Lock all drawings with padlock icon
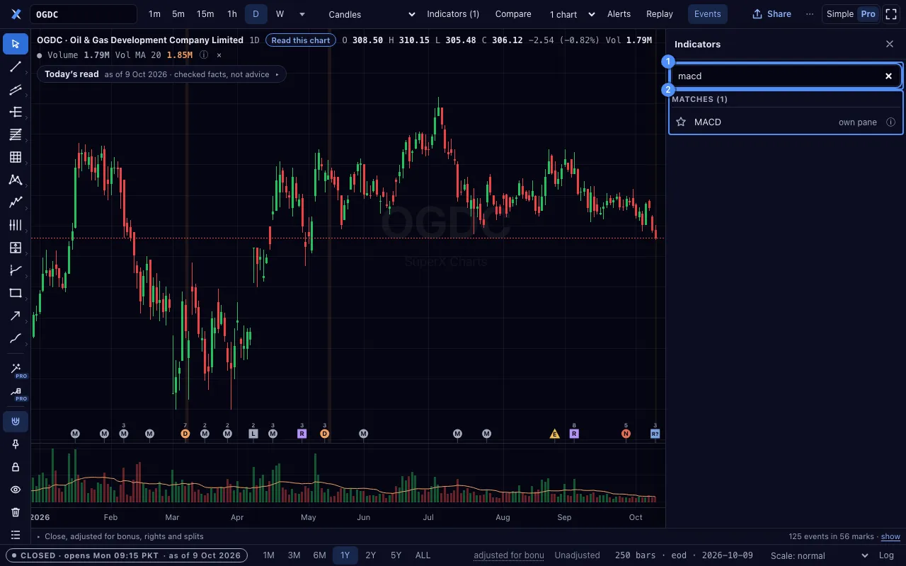 (16, 467)
